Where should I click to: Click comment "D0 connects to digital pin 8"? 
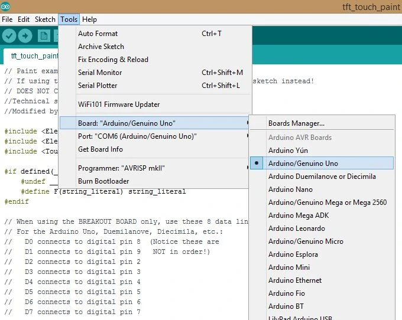click(83, 241)
